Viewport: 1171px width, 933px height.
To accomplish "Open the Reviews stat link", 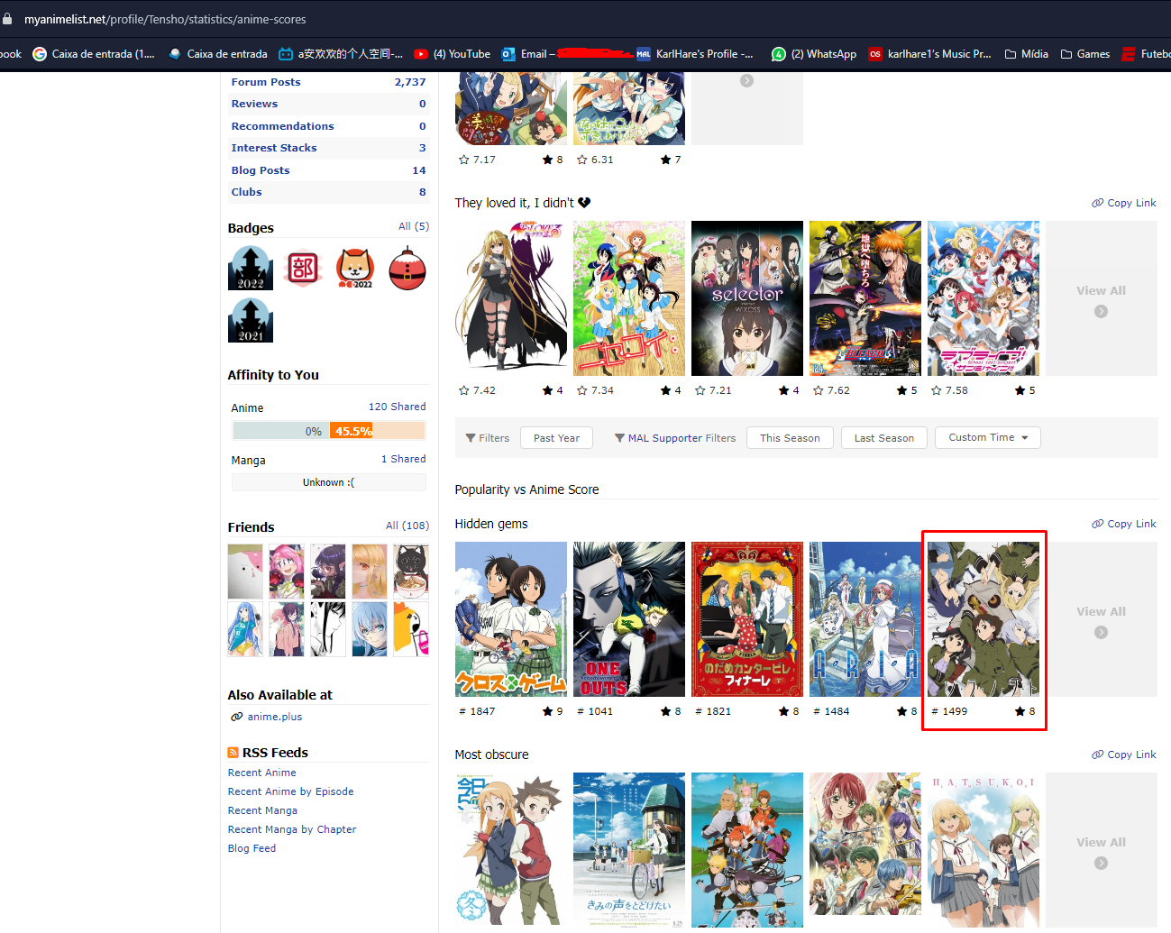I will pos(254,104).
